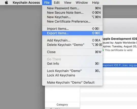Open the Apple menu
The image size is (137, 109).
pos(6,3)
